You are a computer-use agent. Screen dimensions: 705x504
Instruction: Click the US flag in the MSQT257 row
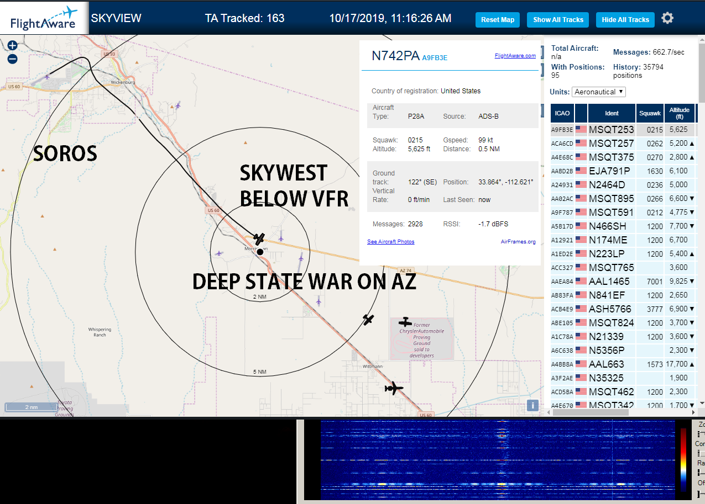tap(581, 143)
